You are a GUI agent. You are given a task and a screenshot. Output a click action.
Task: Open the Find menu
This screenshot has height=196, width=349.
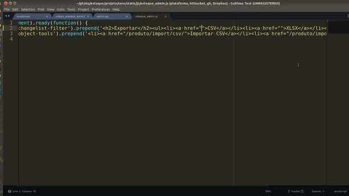(41, 9)
